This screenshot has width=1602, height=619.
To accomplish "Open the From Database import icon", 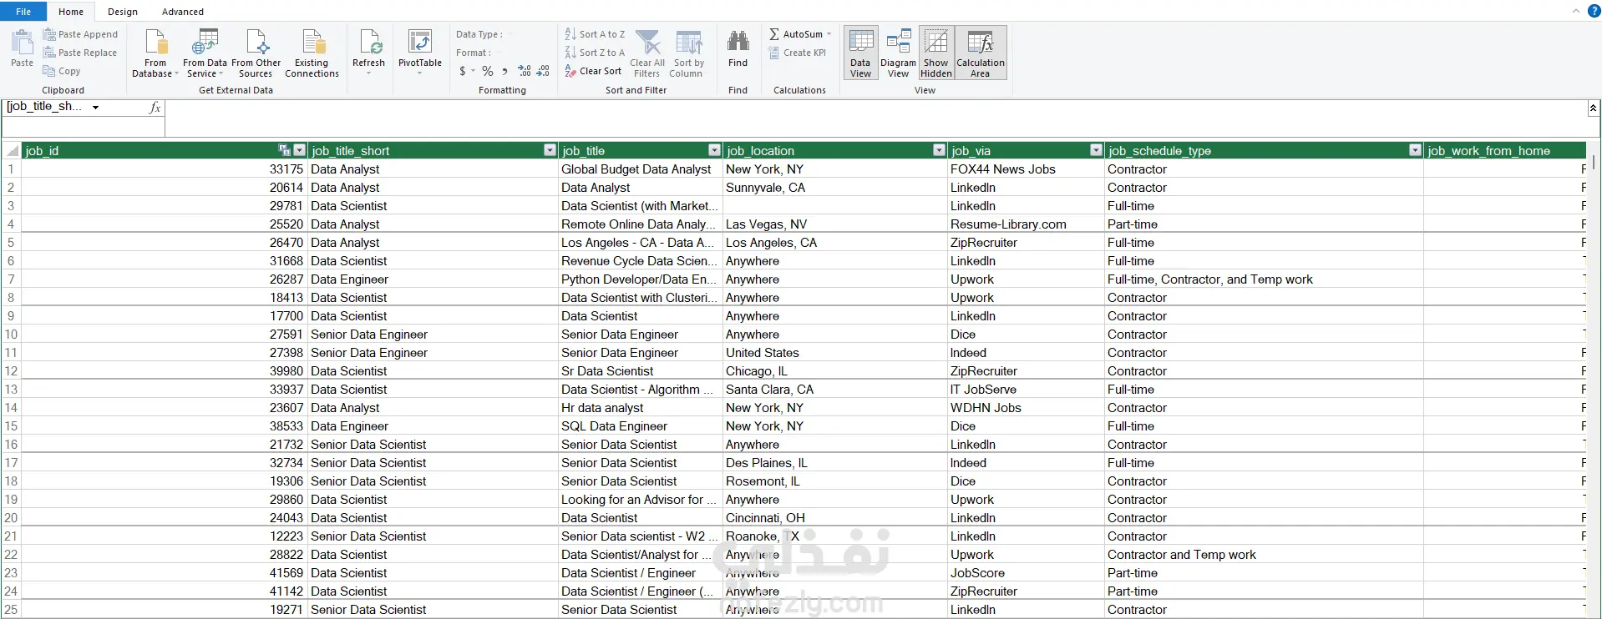I will [155, 43].
